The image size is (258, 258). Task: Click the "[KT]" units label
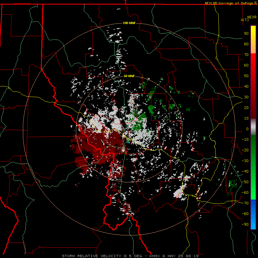click(245, 20)
